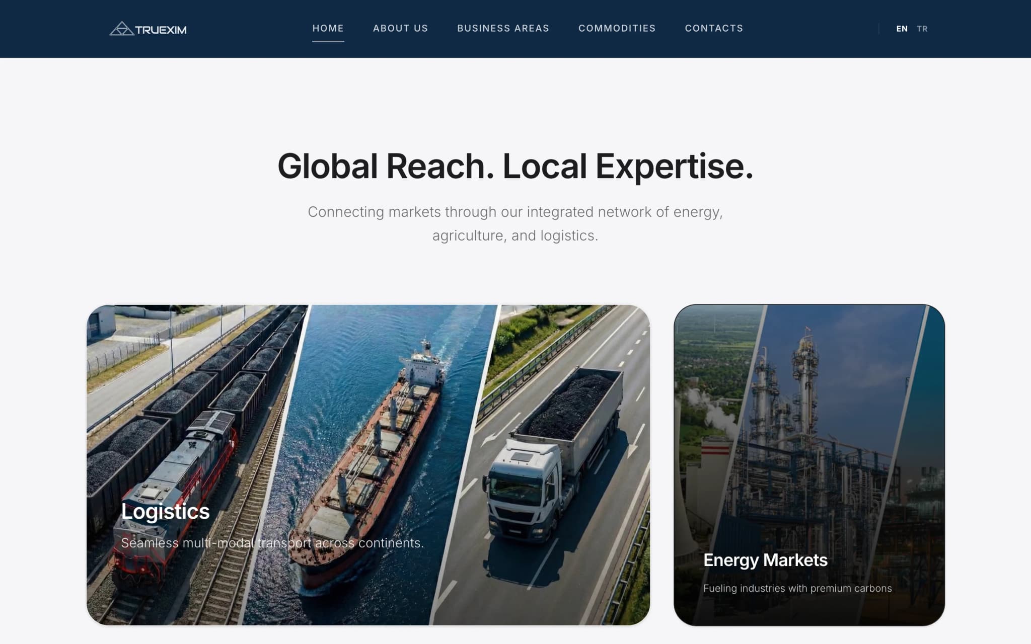Go to About Us page

click(x=400, y=28)
